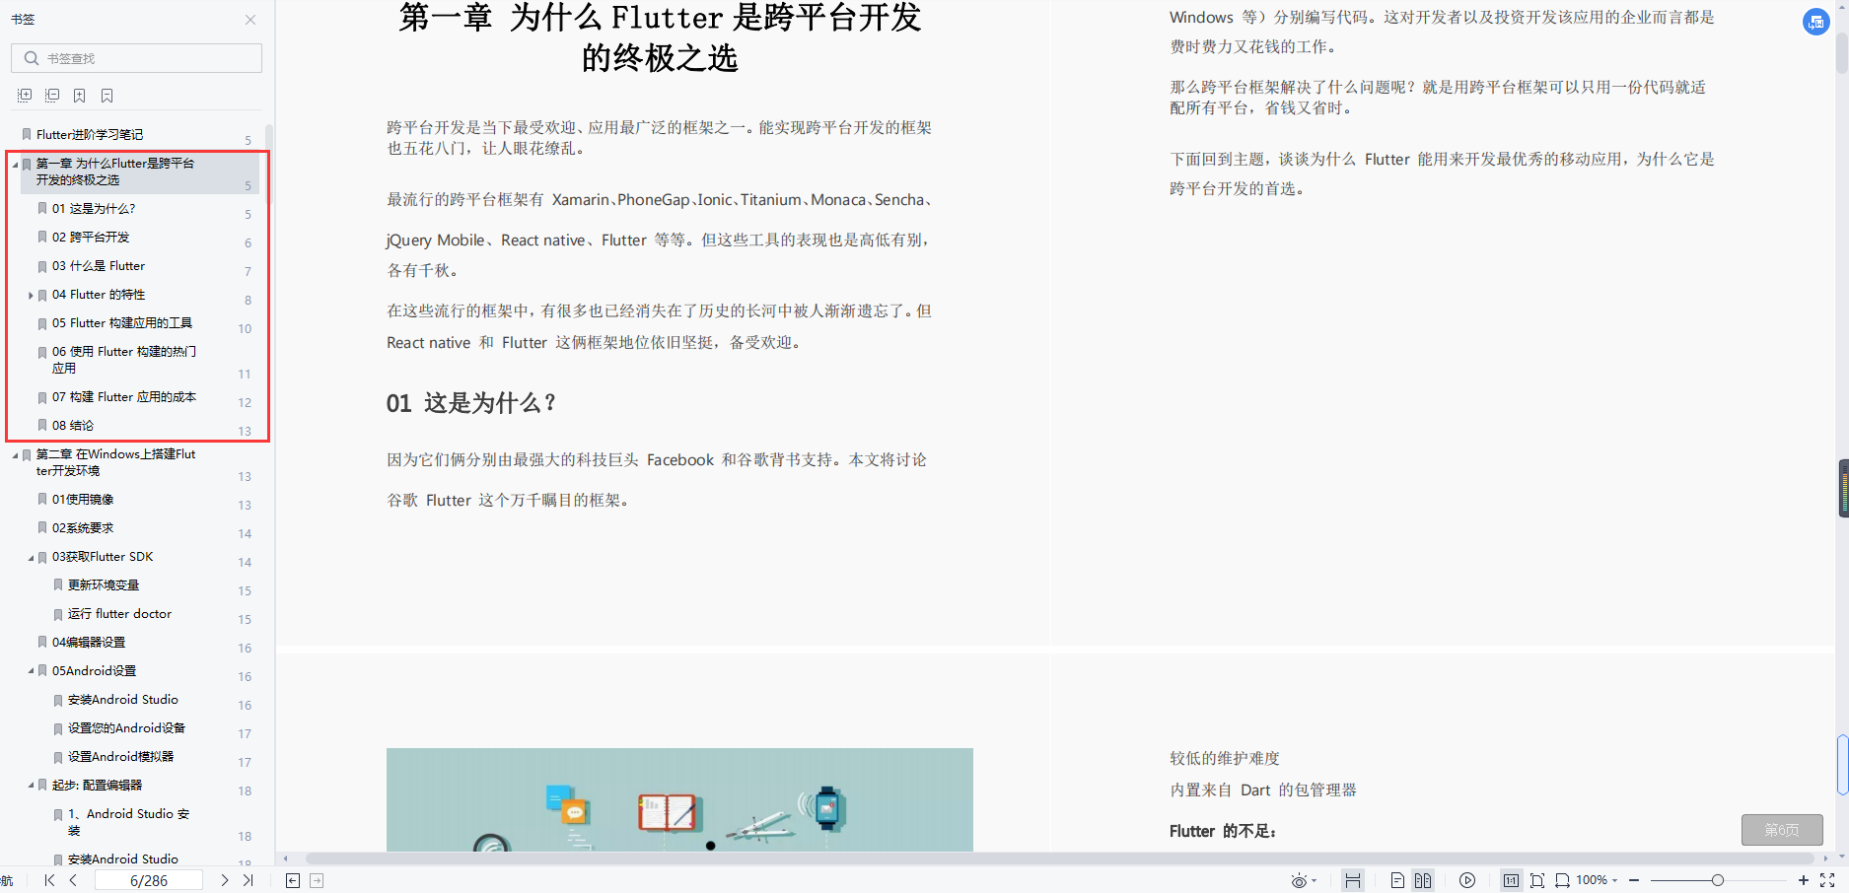1849x893 pixels.
Task: Open the 运行 flutter doctor bookmark
Action: pyautogui.click(x=119, y=614)
